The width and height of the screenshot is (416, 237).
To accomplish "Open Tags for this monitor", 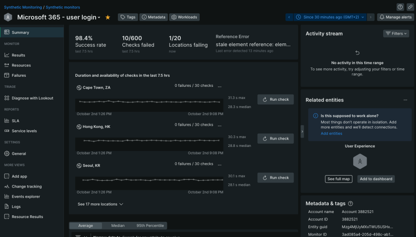I will 128,17.
